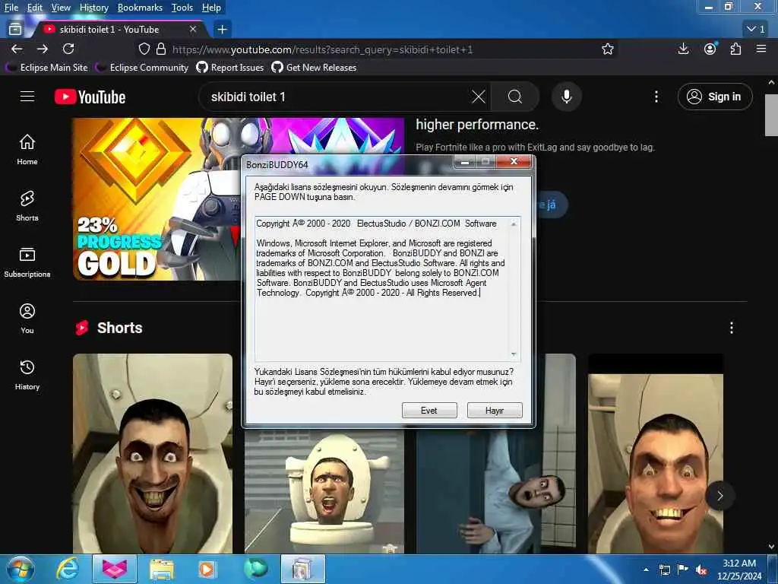This screenshot has height=584, width=778.
Task: Open the browser account profile icon
Action: (710, 49)
